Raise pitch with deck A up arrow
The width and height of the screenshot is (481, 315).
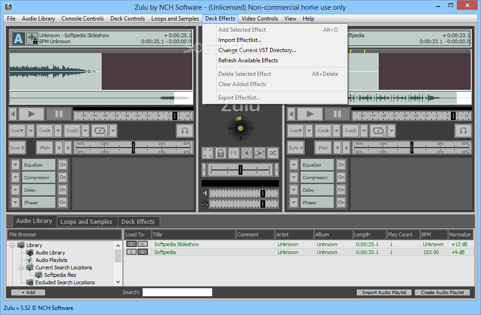pos(68,147)
